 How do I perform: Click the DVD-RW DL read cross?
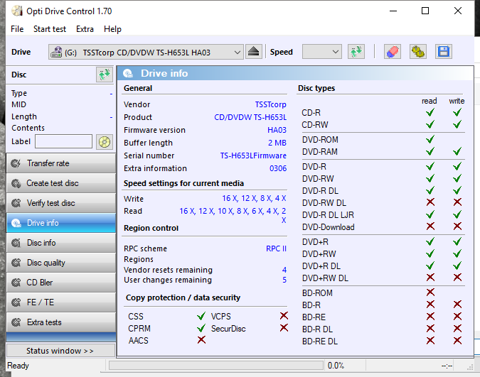[430, 202]
